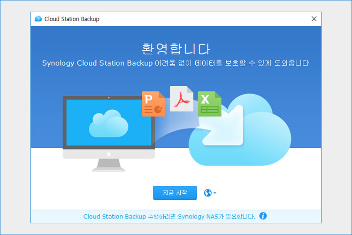Click the green Excel file icon
The width and height of the screenshot is (352, 235).
coord(209,104)
